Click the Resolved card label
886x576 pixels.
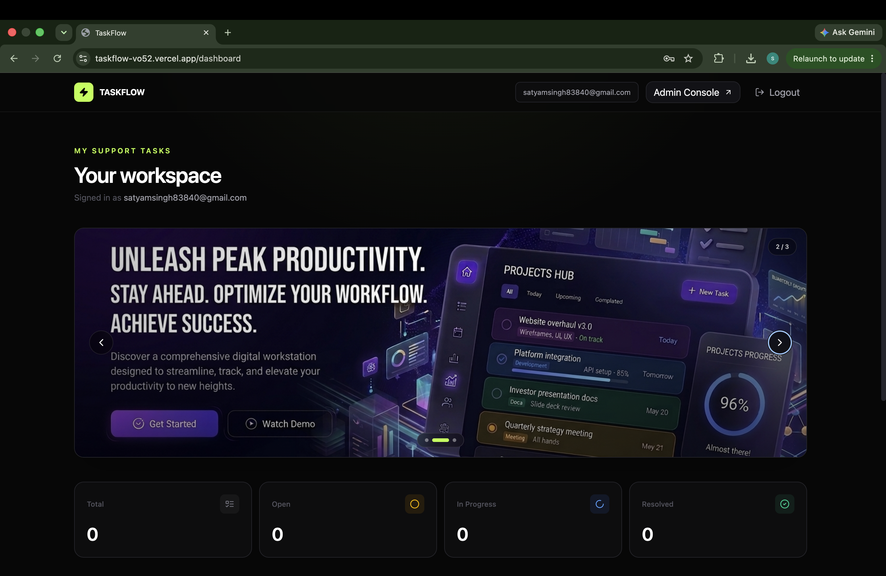(658, 504)
